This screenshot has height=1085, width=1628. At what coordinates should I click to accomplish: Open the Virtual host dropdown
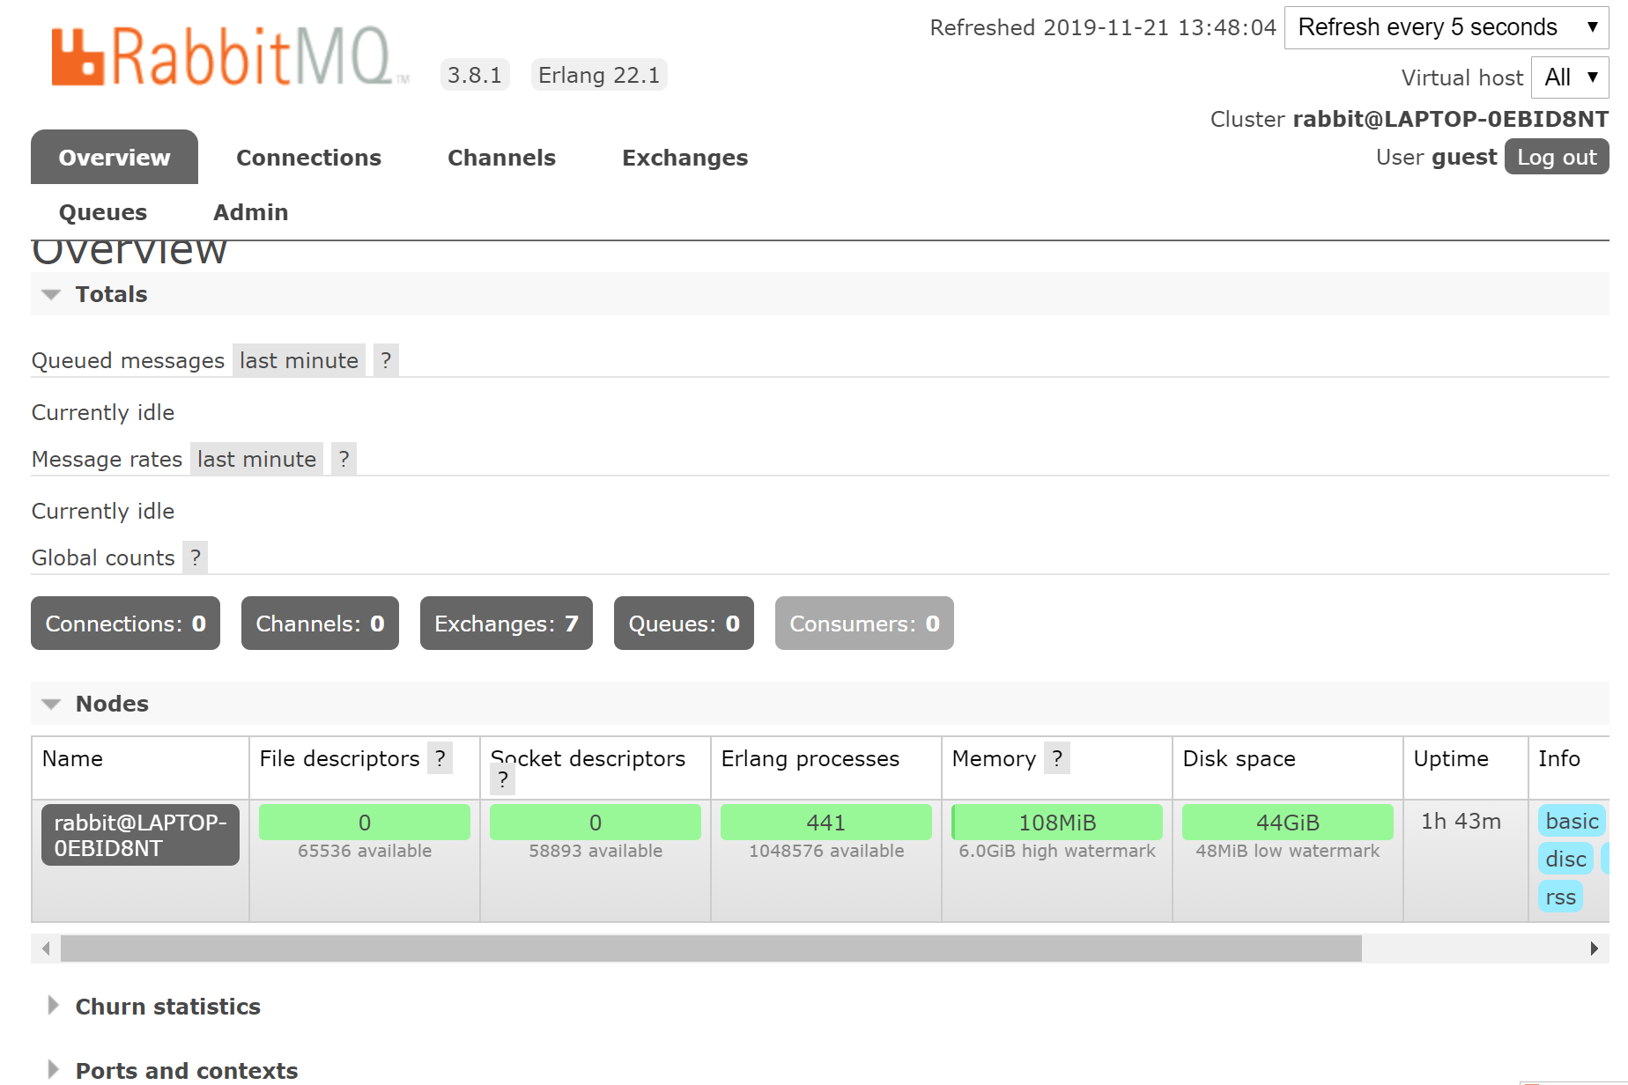coord(1570,77)
